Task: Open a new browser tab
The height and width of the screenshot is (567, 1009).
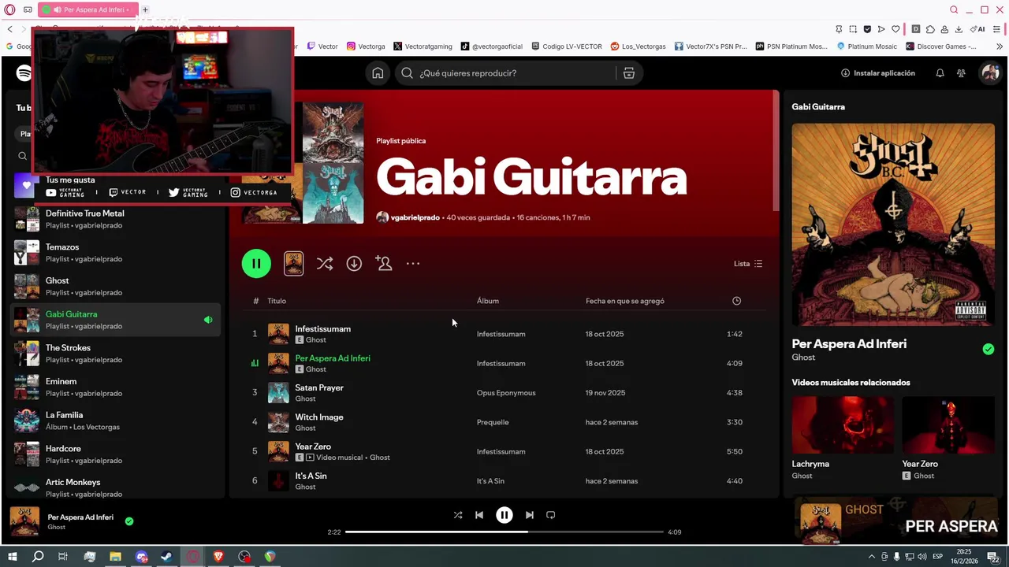Action: click(145, 9)
